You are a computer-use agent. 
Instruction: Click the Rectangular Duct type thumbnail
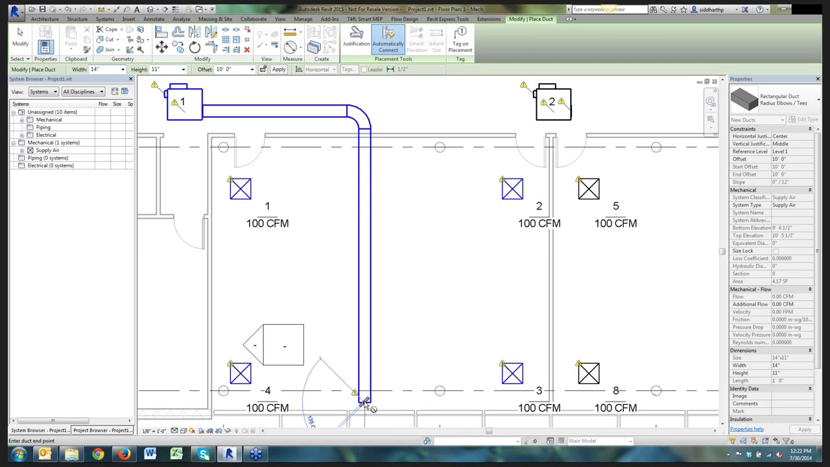pyautogui.click(x=744, y=99)
